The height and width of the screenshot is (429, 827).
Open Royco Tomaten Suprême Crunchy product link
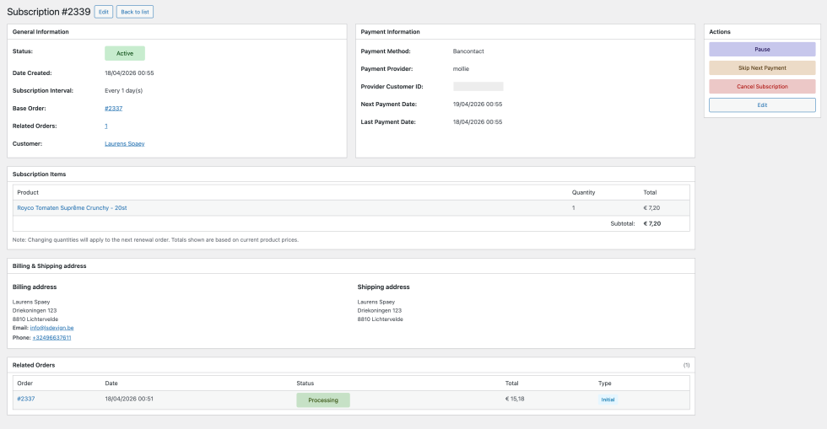[x=72, y=207]
